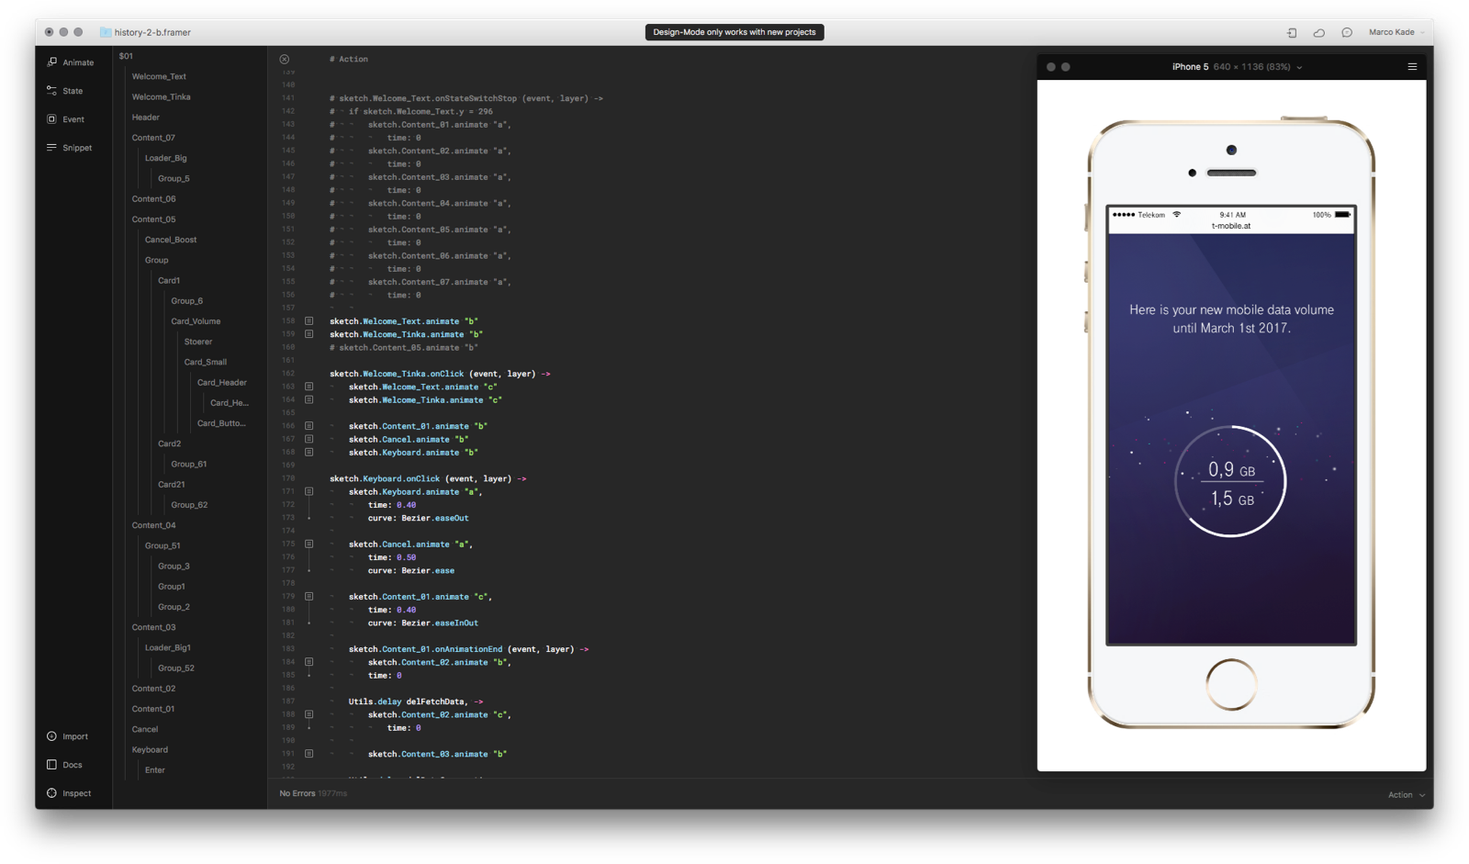Image resolution: width=1469 pixels, height=864 pixels.
Task: Open the Marco Kade account menu
Action: (1396, 32)
